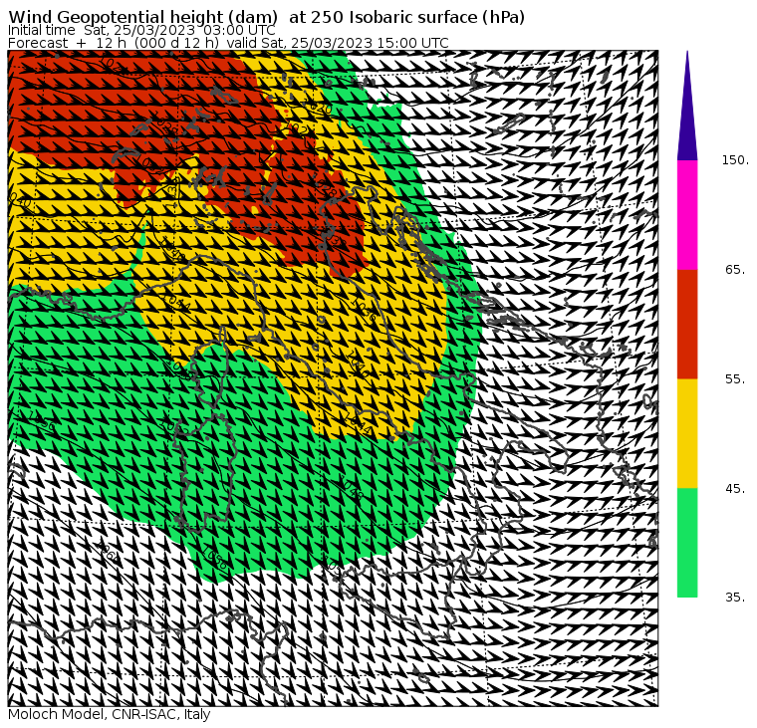This screenshot has width=757, height=728.
Task: Click the legend value "35."
Action: pyautogui.click(x=735, y=598)
